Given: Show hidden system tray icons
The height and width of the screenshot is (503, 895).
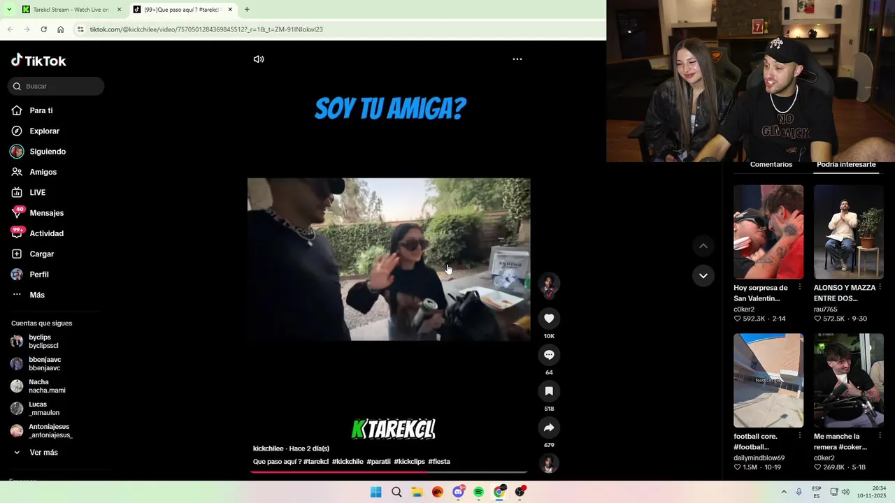Looking at the screenshot, I should click(784, 492).
